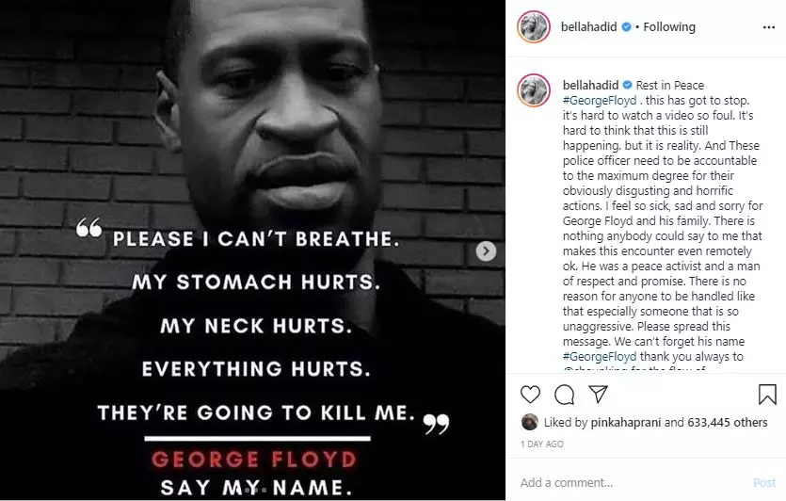Open the bellahadid username in the header
This screenshot has width=786, height=501.
pyautogui.click(x=588, y=27)
